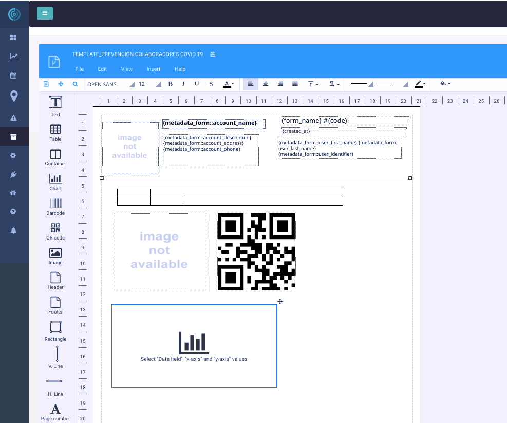
Task: Align text left
Action: tap(251, 84)
